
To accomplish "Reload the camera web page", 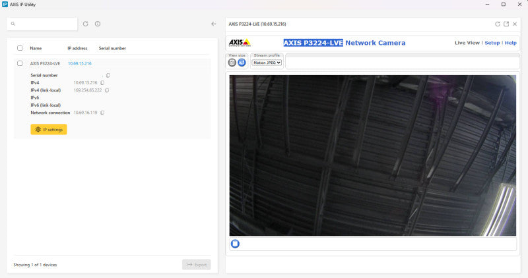I will 498,24.
